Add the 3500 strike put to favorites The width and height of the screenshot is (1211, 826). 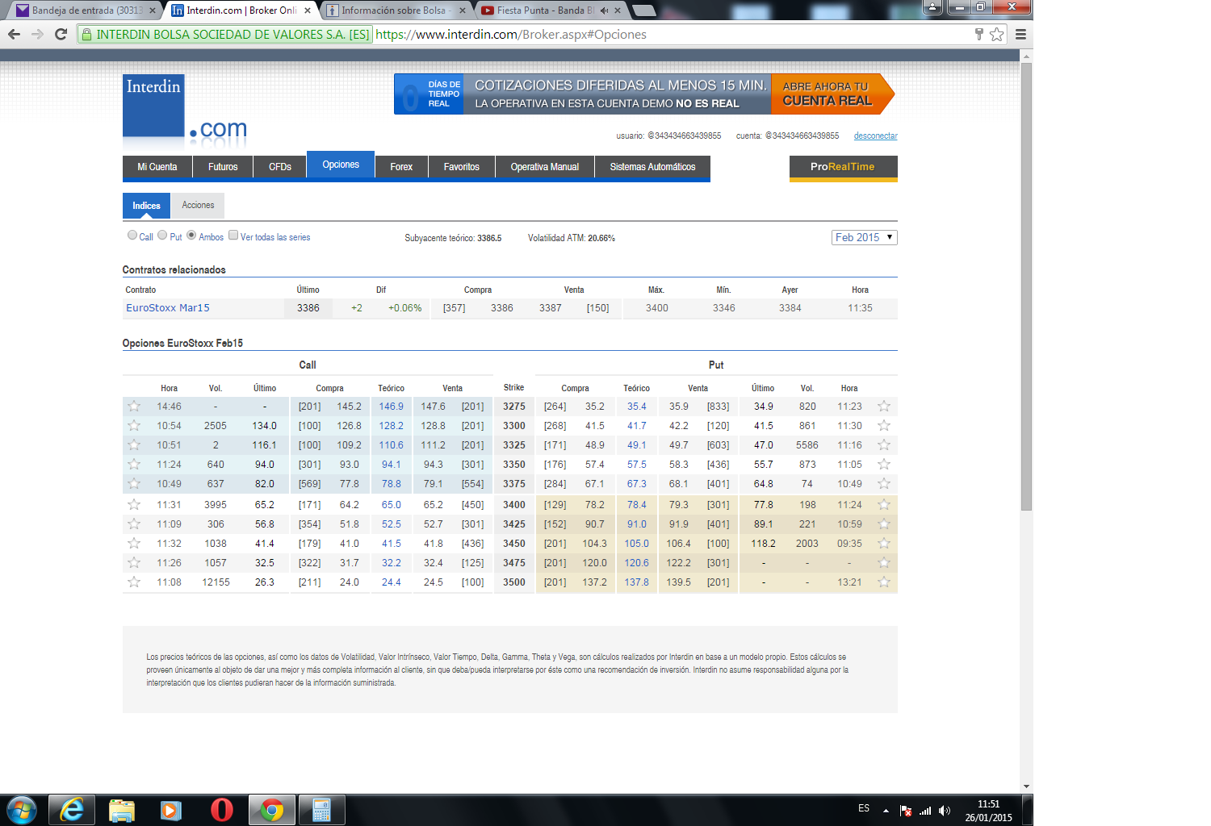point(884,582)
